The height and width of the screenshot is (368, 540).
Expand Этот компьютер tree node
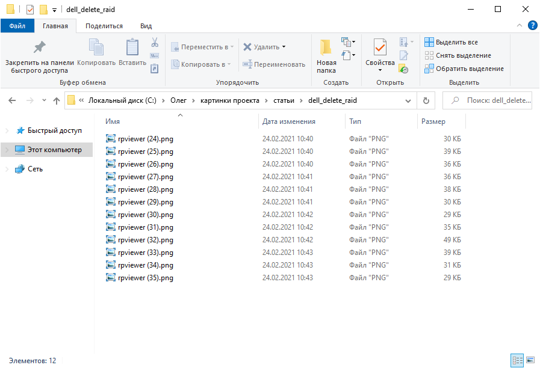7,150
